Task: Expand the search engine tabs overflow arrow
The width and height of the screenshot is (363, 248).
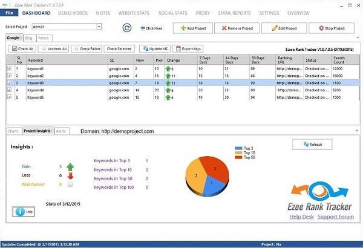Action: (358, 38)
